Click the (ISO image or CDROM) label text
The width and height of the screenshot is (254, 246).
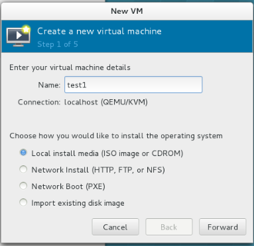142,153
